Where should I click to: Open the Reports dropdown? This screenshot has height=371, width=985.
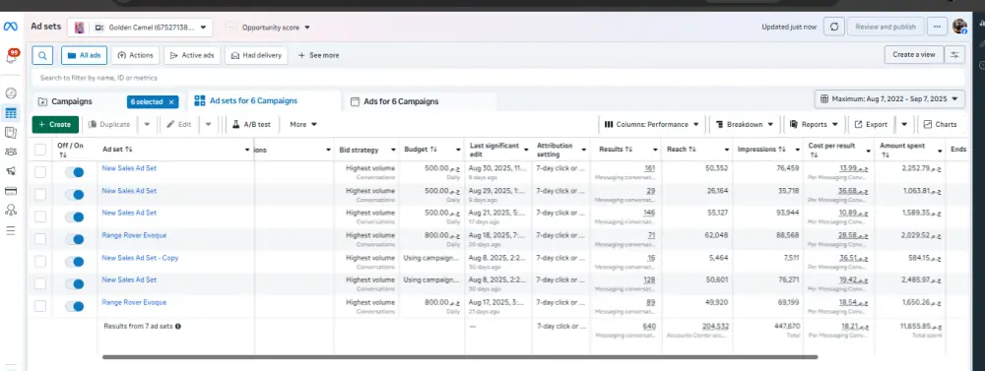click(x=815, y=124)
